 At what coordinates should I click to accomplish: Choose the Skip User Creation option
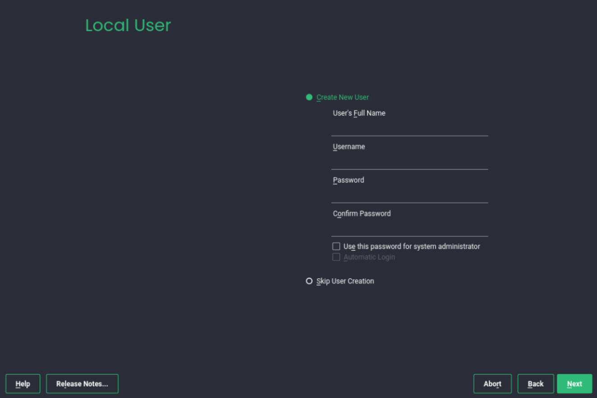click(x=309, y=281)
